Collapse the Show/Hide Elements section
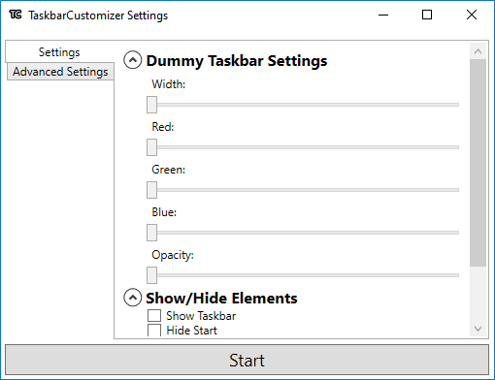The width and height of the screenshot is (495, 380). [133, 298]
